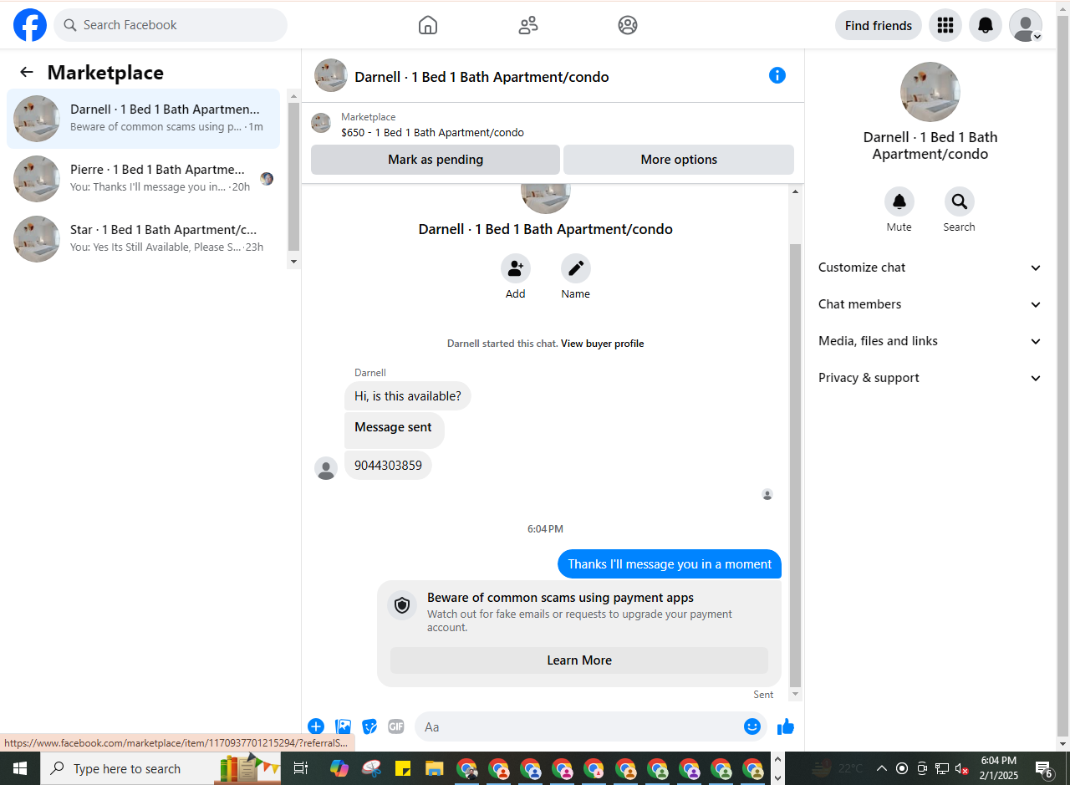The height and width of the screenshot is (785, 1070).
Task: Mute the conversation with bell icon
Action: point(899,201)
